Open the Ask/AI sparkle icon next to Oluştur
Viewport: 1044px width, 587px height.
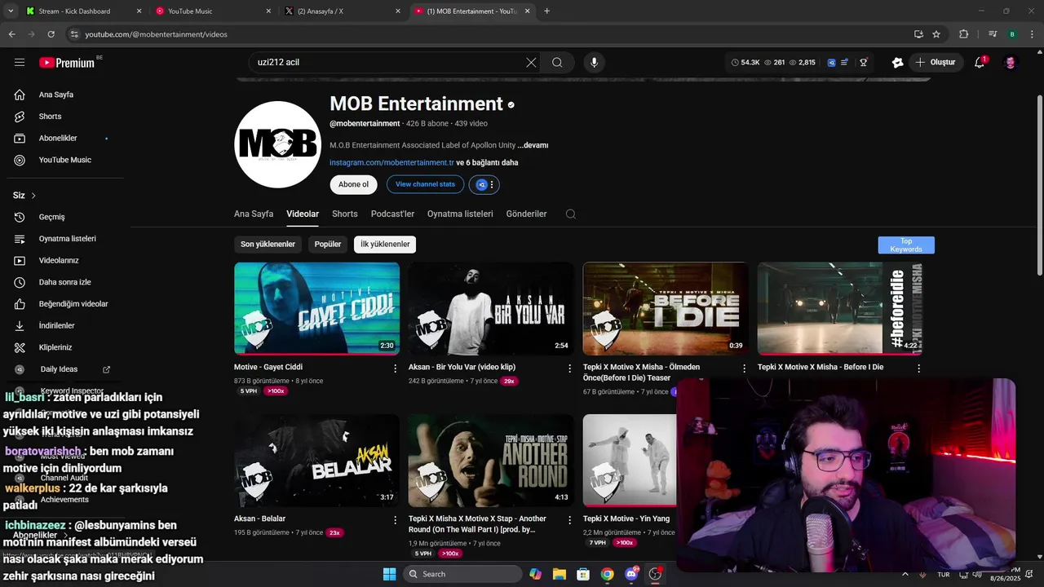(x=898, y=62)
